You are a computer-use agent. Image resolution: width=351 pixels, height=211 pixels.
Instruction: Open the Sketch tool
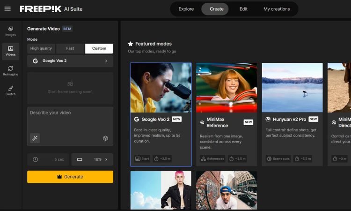(10, 90)
